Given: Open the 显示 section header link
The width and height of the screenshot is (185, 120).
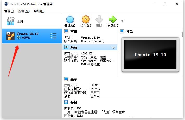Looking at the screenshot, I should [x=74, y=79].
